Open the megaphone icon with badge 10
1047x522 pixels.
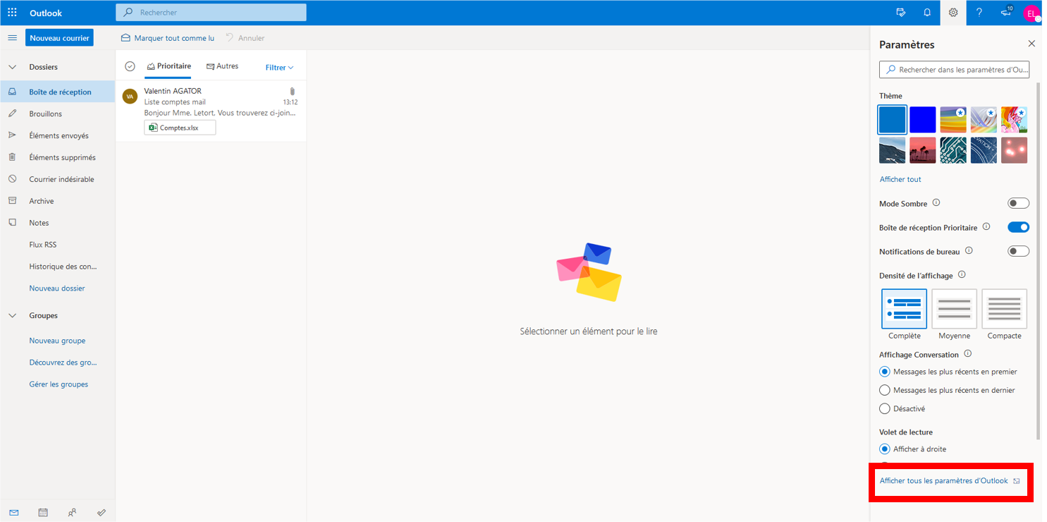1006,12
